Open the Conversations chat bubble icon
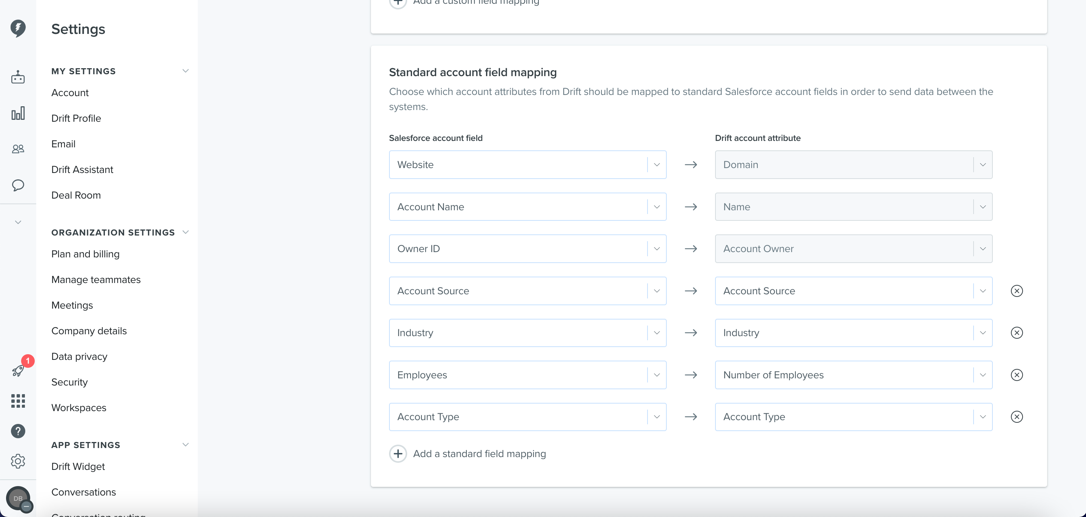Image resolution: width=1086 pixels, height=517 pixels. point(18,185)
